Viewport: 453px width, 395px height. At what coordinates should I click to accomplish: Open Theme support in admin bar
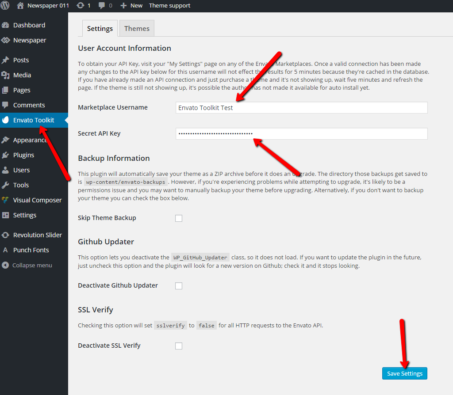coord(169,5)
